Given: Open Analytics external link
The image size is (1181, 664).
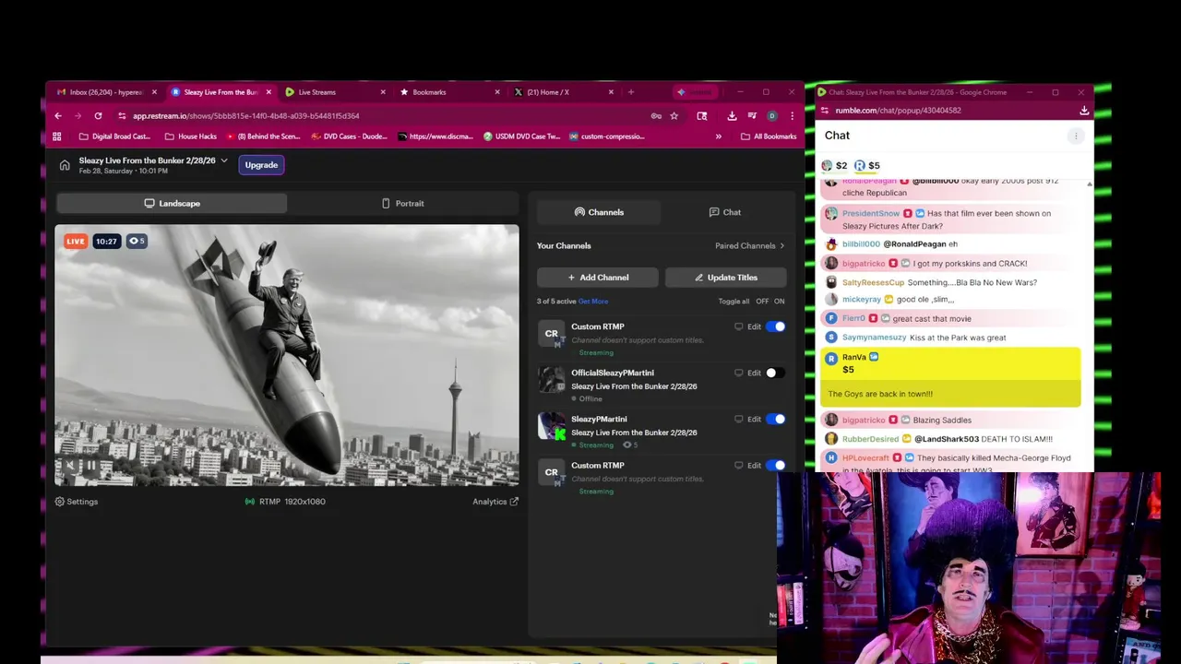Looking at the screenshot, I should click(495, 502).
